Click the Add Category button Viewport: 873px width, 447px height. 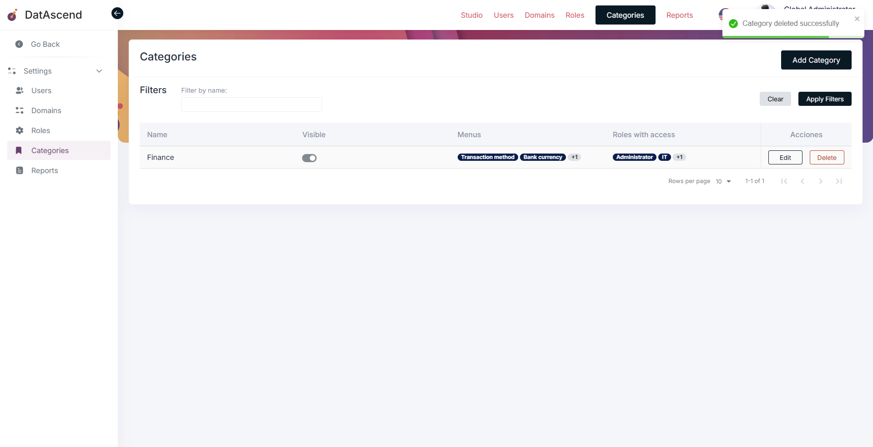(x=816, y=60)
